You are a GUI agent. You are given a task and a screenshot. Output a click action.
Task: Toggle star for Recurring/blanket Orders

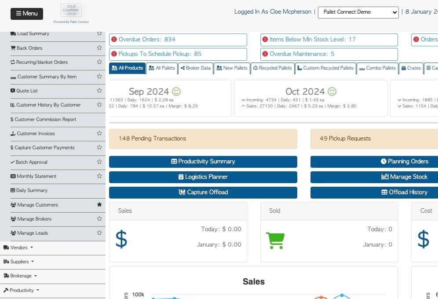pos(99,62)
